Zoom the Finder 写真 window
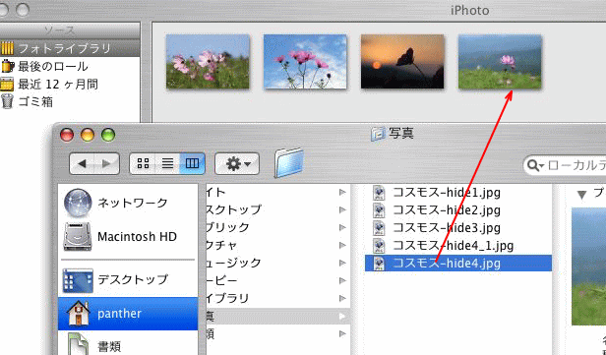 (108, 135)
